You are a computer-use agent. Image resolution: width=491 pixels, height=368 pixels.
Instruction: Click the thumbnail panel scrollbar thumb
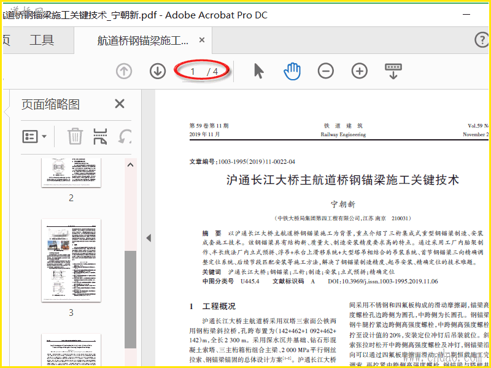coord(131,299)
